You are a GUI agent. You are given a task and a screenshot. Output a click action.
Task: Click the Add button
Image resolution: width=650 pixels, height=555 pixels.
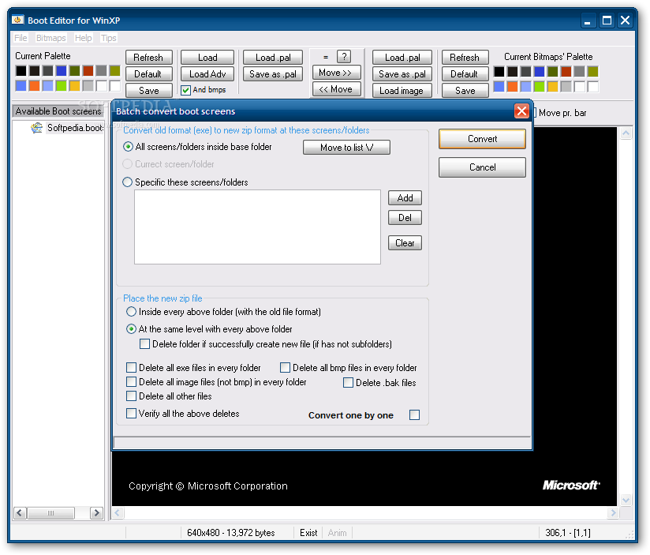point(405,198)
